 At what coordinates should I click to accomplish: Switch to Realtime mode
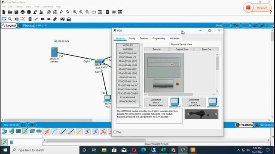[244, 125]
